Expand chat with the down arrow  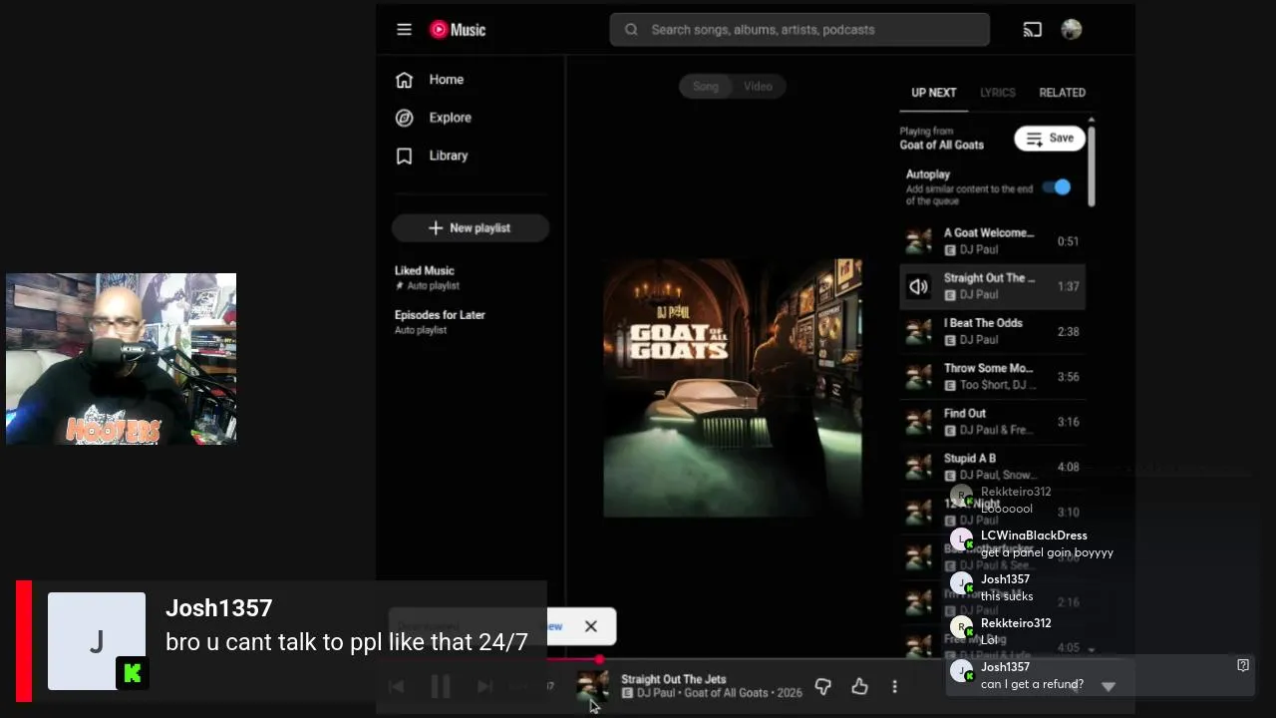click(x=1108, y=686)
